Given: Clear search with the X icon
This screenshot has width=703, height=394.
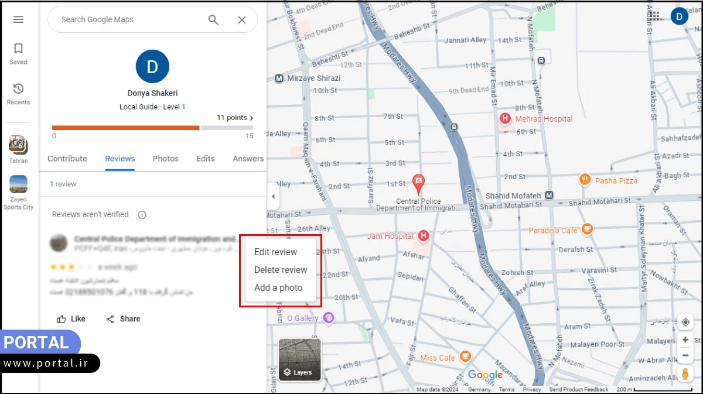Looking at the screenshot, I should (x=242, y=20).
